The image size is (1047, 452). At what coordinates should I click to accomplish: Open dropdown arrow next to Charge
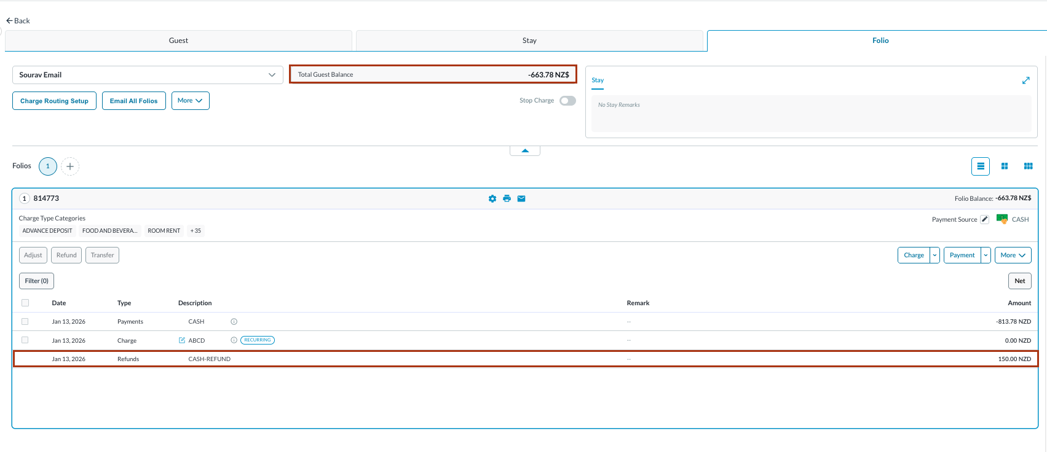click(934, 255)
